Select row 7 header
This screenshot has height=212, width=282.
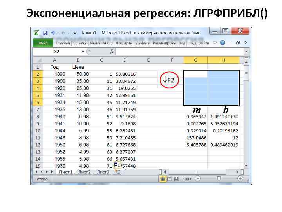point(38,110)
